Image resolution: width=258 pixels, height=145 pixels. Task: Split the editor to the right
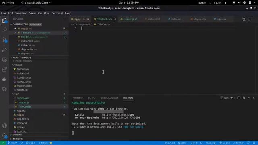point(249,19)
